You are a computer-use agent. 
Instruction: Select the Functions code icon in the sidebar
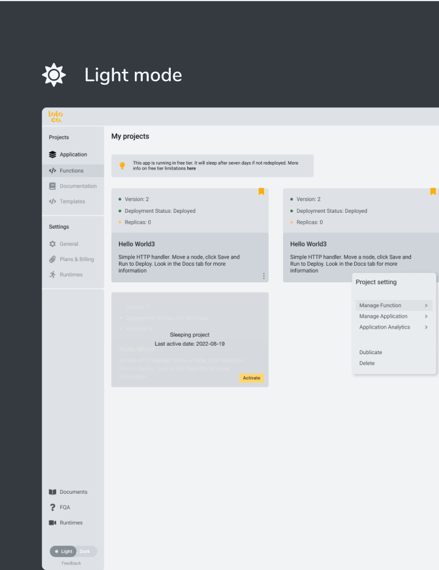[52, 171]
